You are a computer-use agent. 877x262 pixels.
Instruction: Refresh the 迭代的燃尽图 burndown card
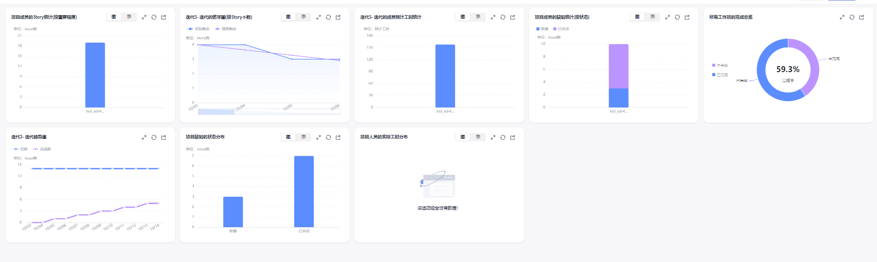pos(328,17)
